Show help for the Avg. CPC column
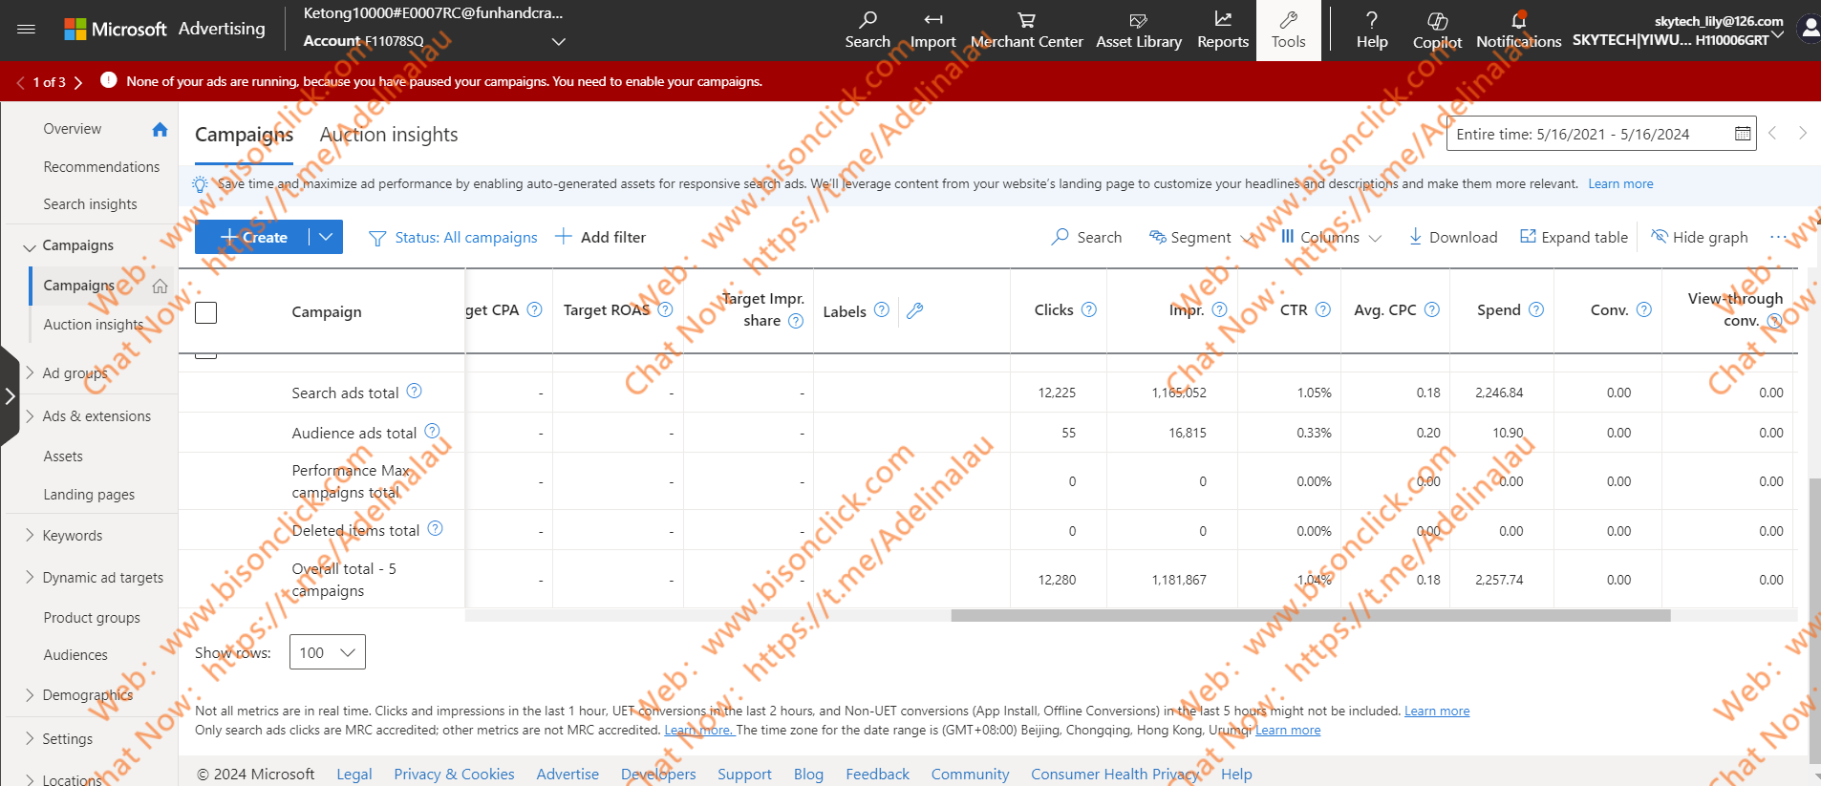1821x786 pixels. click(1432, 309)
